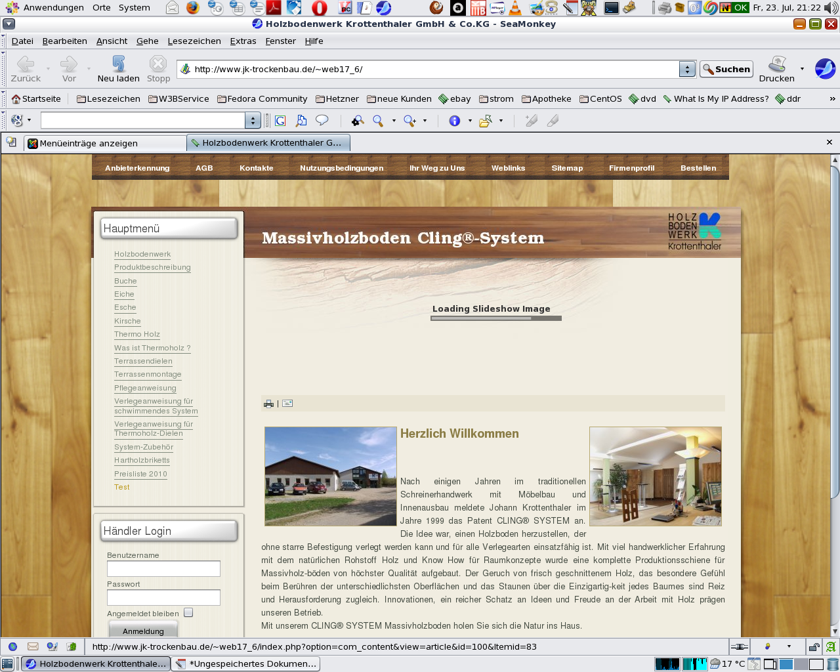Image resolution: width=840 pixels, height=672 pixels.
Task: Click the vertical page scrollbar thumb
Action: 835,331
